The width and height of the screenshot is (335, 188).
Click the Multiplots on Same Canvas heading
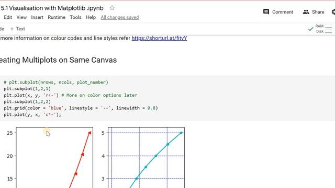point(58,60)
